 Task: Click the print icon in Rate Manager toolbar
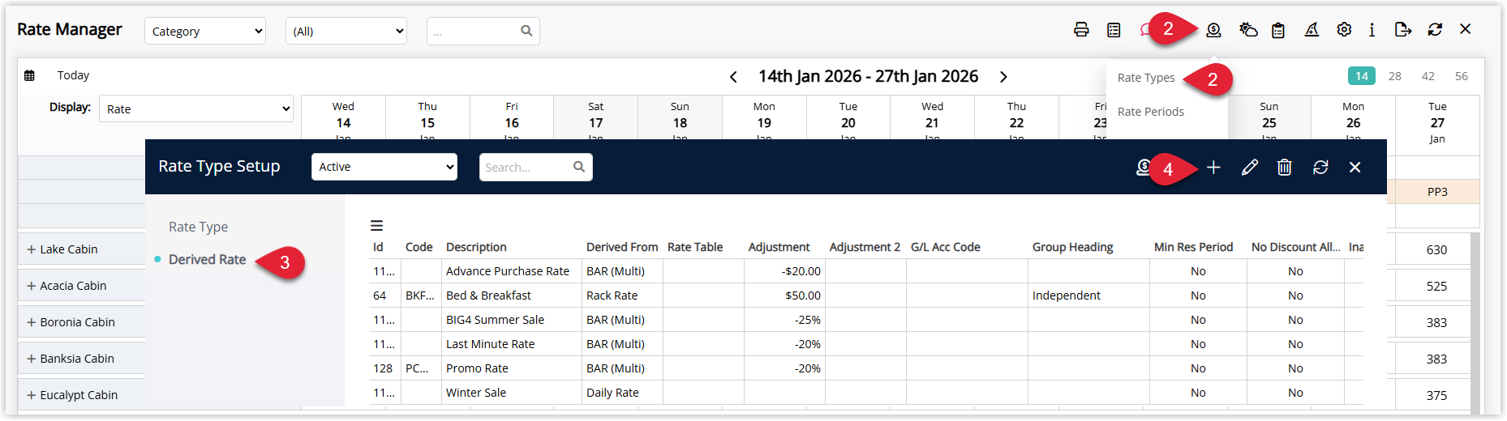(1081, 30)
